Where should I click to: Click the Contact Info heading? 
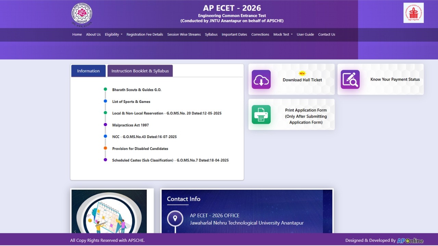click(184, 199)
